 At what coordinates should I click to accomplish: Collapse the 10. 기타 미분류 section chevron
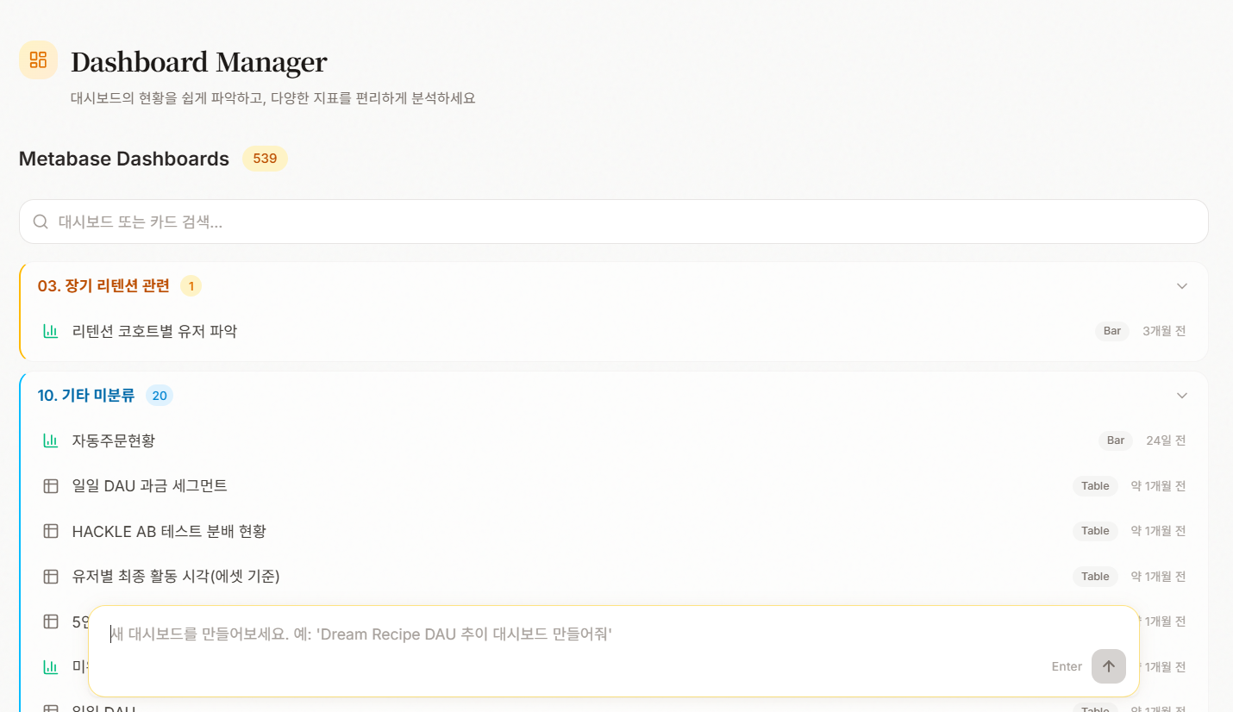pos(1182,396)
